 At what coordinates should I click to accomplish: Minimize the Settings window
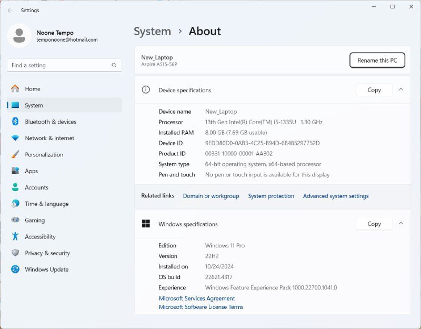374,6
